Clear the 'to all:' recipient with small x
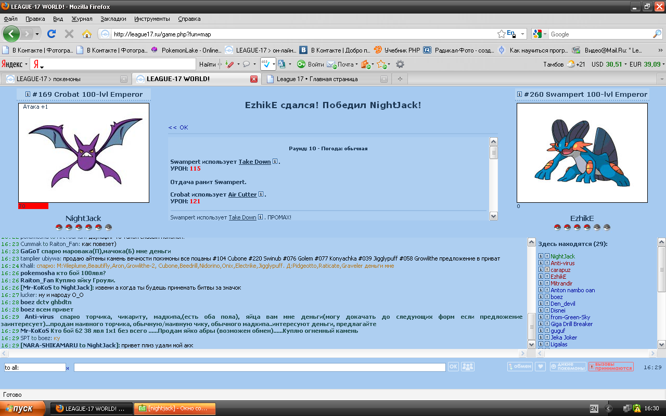The height and width of the screenshot is (416, 666). [x=68, y=368]
